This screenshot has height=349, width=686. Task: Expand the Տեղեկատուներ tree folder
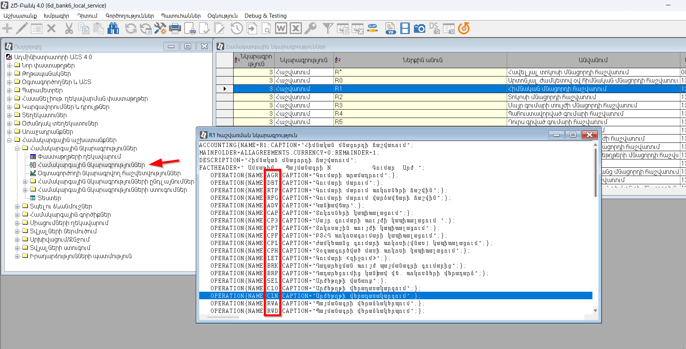click(9, 115)
